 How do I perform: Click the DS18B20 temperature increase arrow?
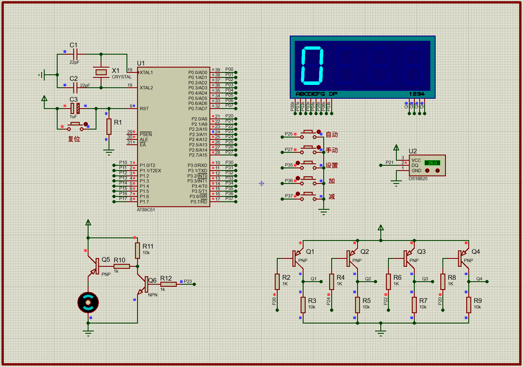tap(437, 171)
